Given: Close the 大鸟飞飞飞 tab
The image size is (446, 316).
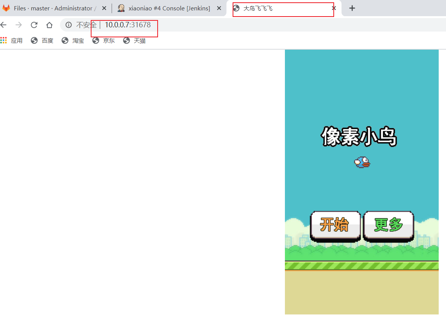Looking at the screenshot, I should click(334, 8).
